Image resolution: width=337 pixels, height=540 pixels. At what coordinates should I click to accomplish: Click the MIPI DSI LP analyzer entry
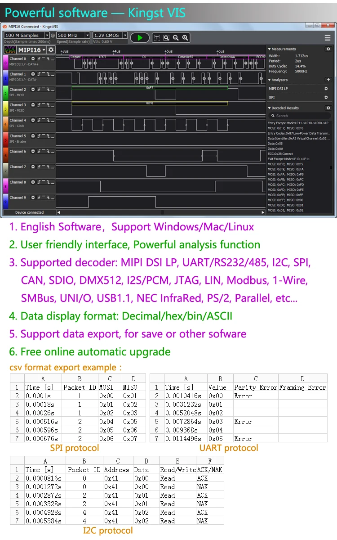279,89
